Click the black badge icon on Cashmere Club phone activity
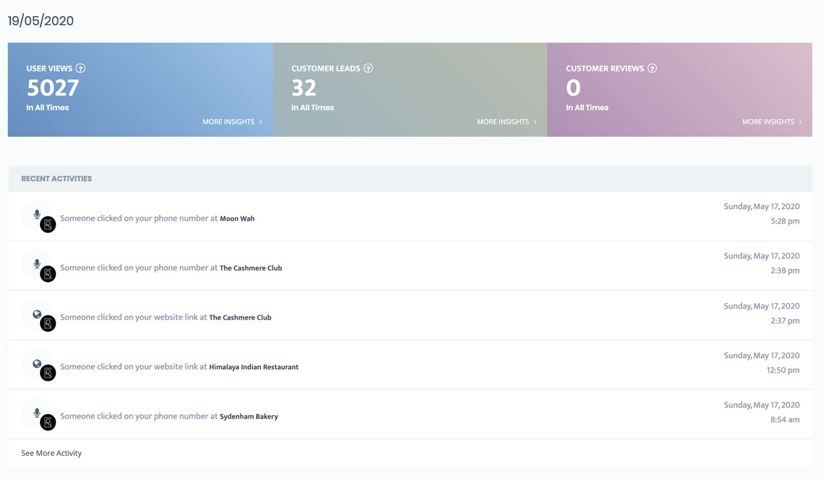This screenshot has width=824, height=480. pyautogui.click(x=48, y=274)
